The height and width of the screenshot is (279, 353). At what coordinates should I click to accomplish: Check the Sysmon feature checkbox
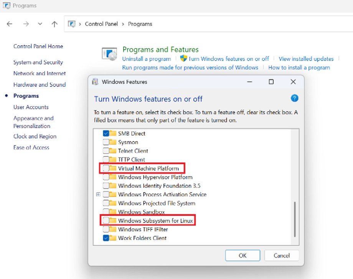click(106, 142)
